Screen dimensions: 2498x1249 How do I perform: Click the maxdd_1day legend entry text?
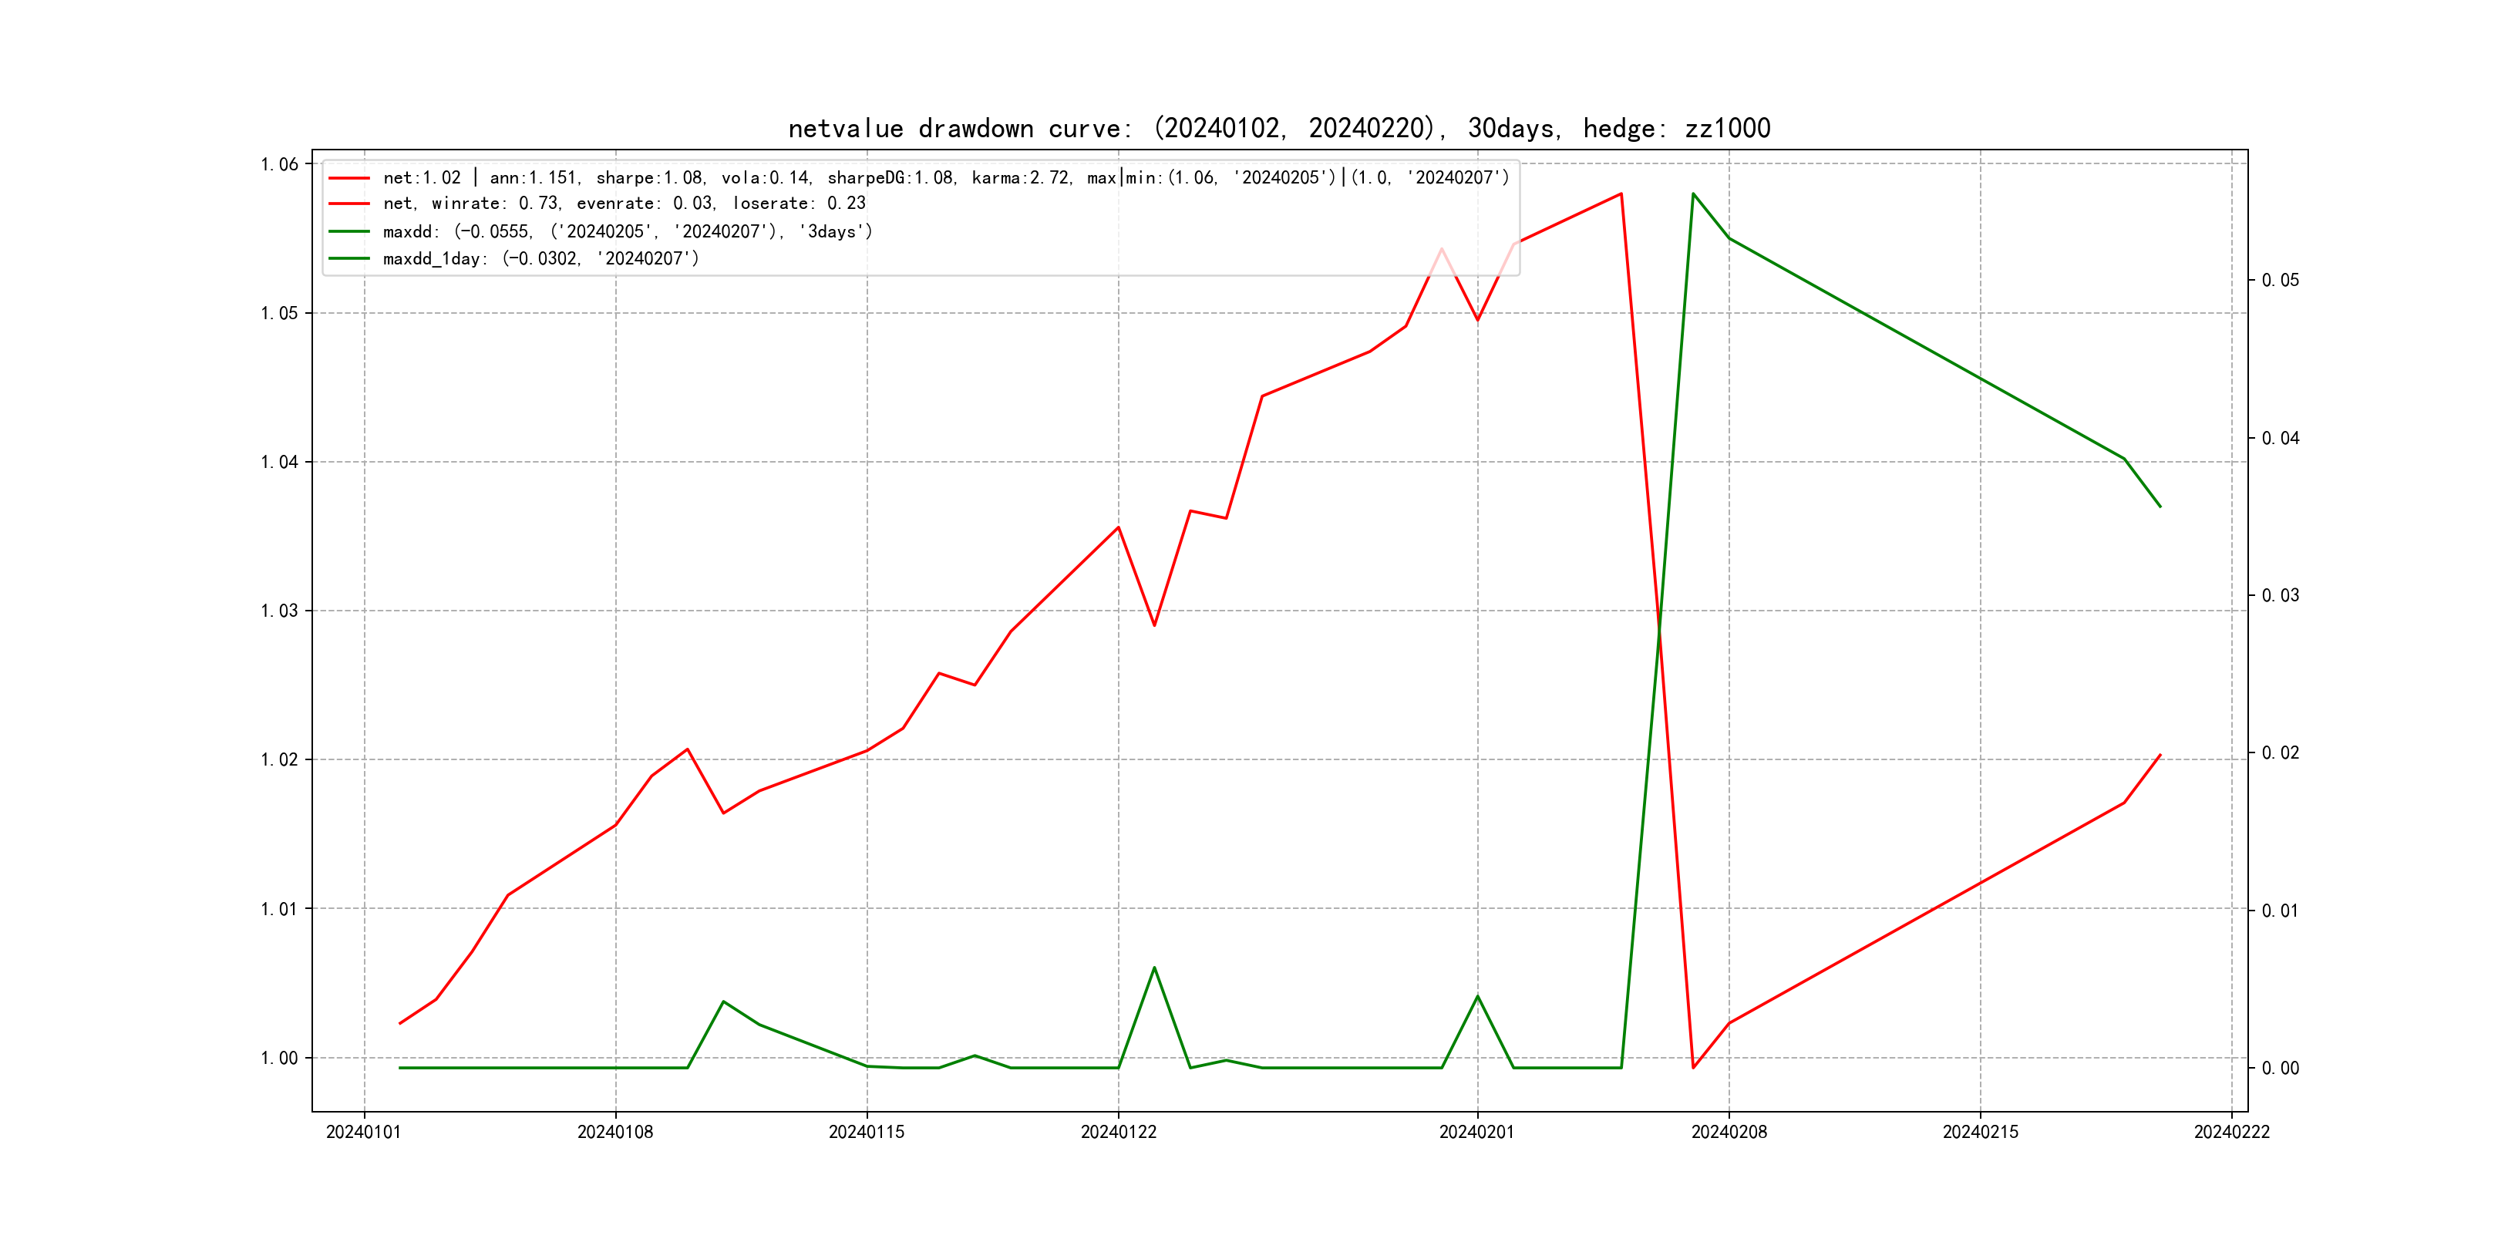coord(540,259)
